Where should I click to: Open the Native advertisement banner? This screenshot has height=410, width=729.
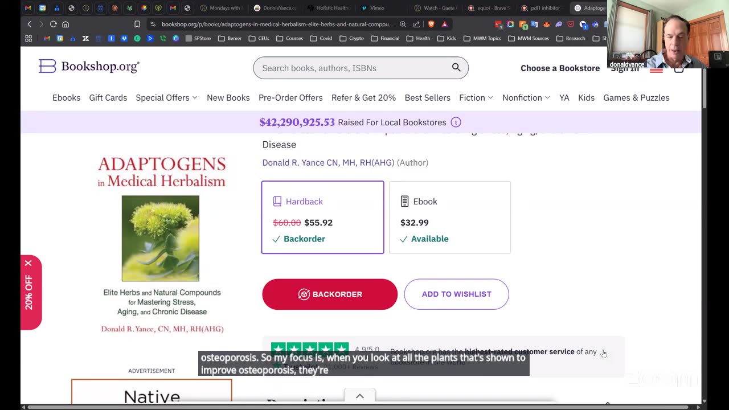151,391
